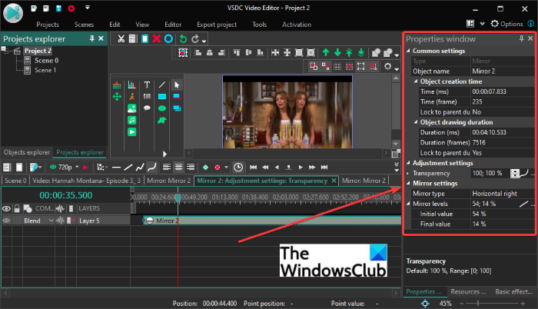Click the Mirror type value Horizontal right

(x=503, y=194)
